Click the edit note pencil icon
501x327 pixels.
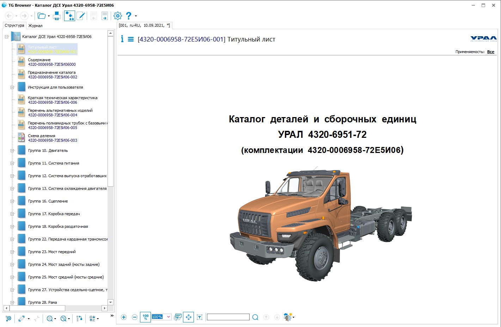coord(81,16)
